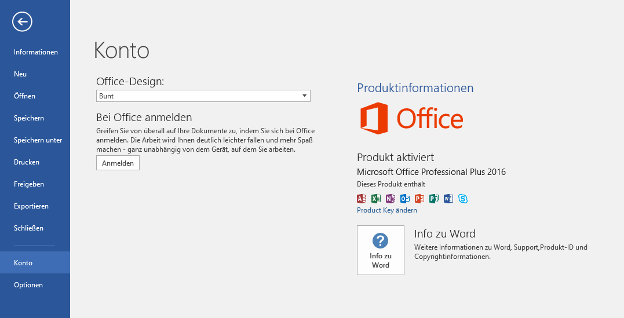Click the Skype for Business icon
The width and height of the screenshot is (624, 318).
(463, 199)
